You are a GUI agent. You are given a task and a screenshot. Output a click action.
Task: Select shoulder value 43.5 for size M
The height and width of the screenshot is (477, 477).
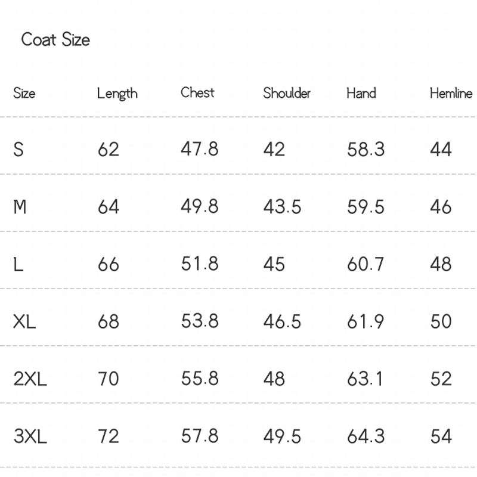[282, 207]
